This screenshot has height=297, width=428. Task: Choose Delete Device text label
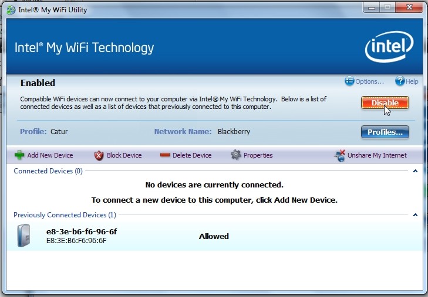click(x=192, y=155)
